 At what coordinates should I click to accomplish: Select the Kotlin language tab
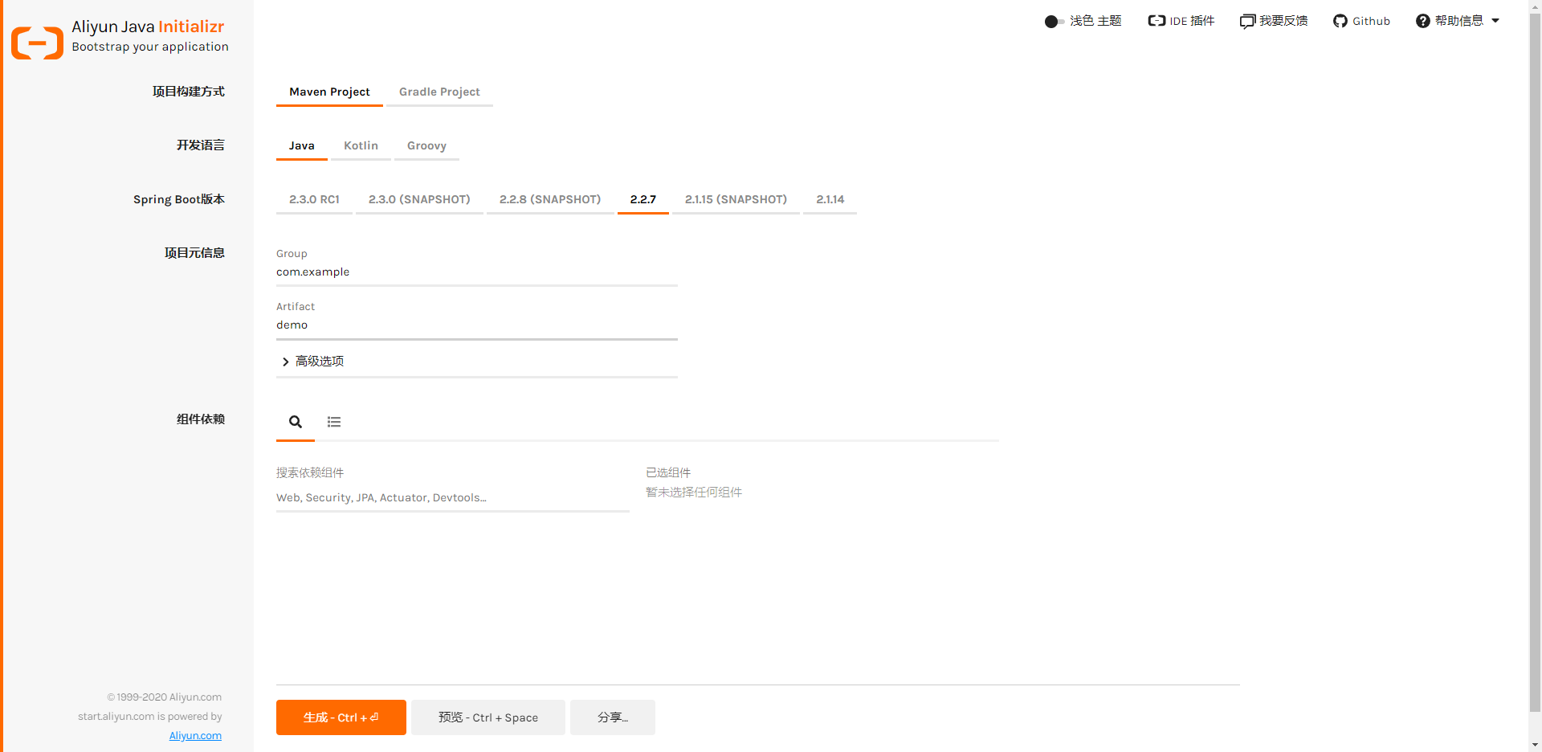pyautogui.click(x=361, y=145)
